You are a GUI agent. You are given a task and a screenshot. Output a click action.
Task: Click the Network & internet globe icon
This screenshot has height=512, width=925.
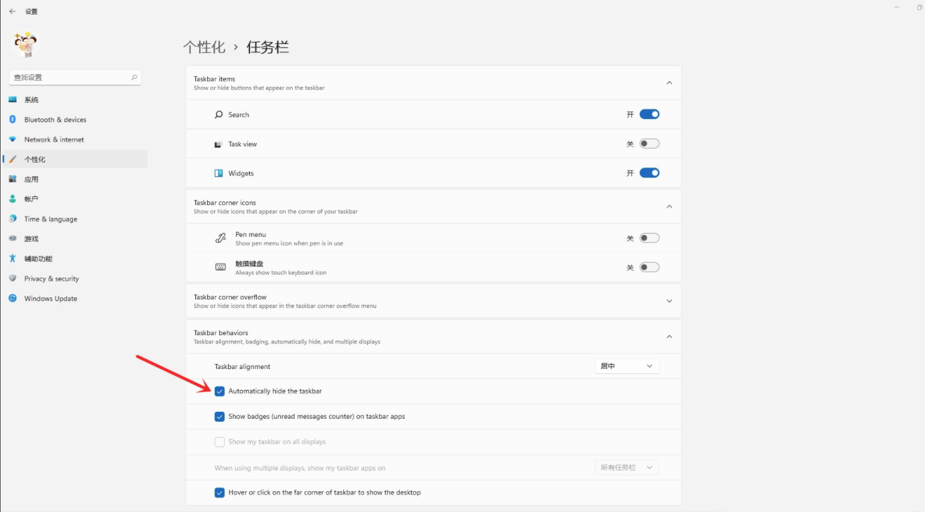(13, 139)
